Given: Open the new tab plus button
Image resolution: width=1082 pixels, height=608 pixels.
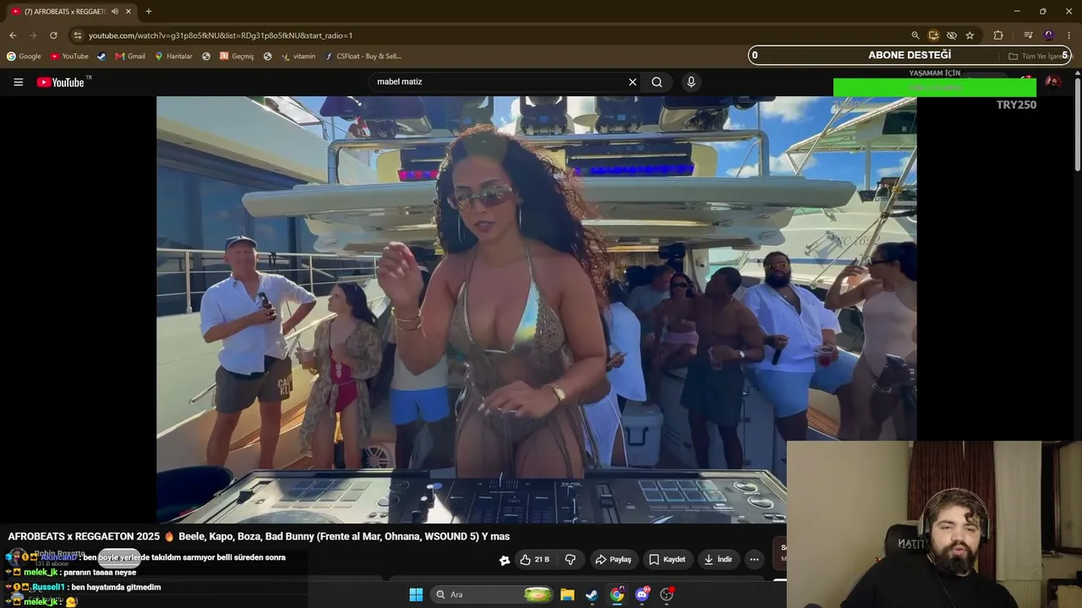Looking at the screenshot, I should pos(149,11).
